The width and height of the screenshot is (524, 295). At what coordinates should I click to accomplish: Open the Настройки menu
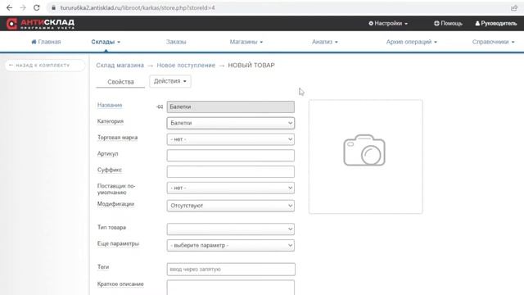pos(388,24)
